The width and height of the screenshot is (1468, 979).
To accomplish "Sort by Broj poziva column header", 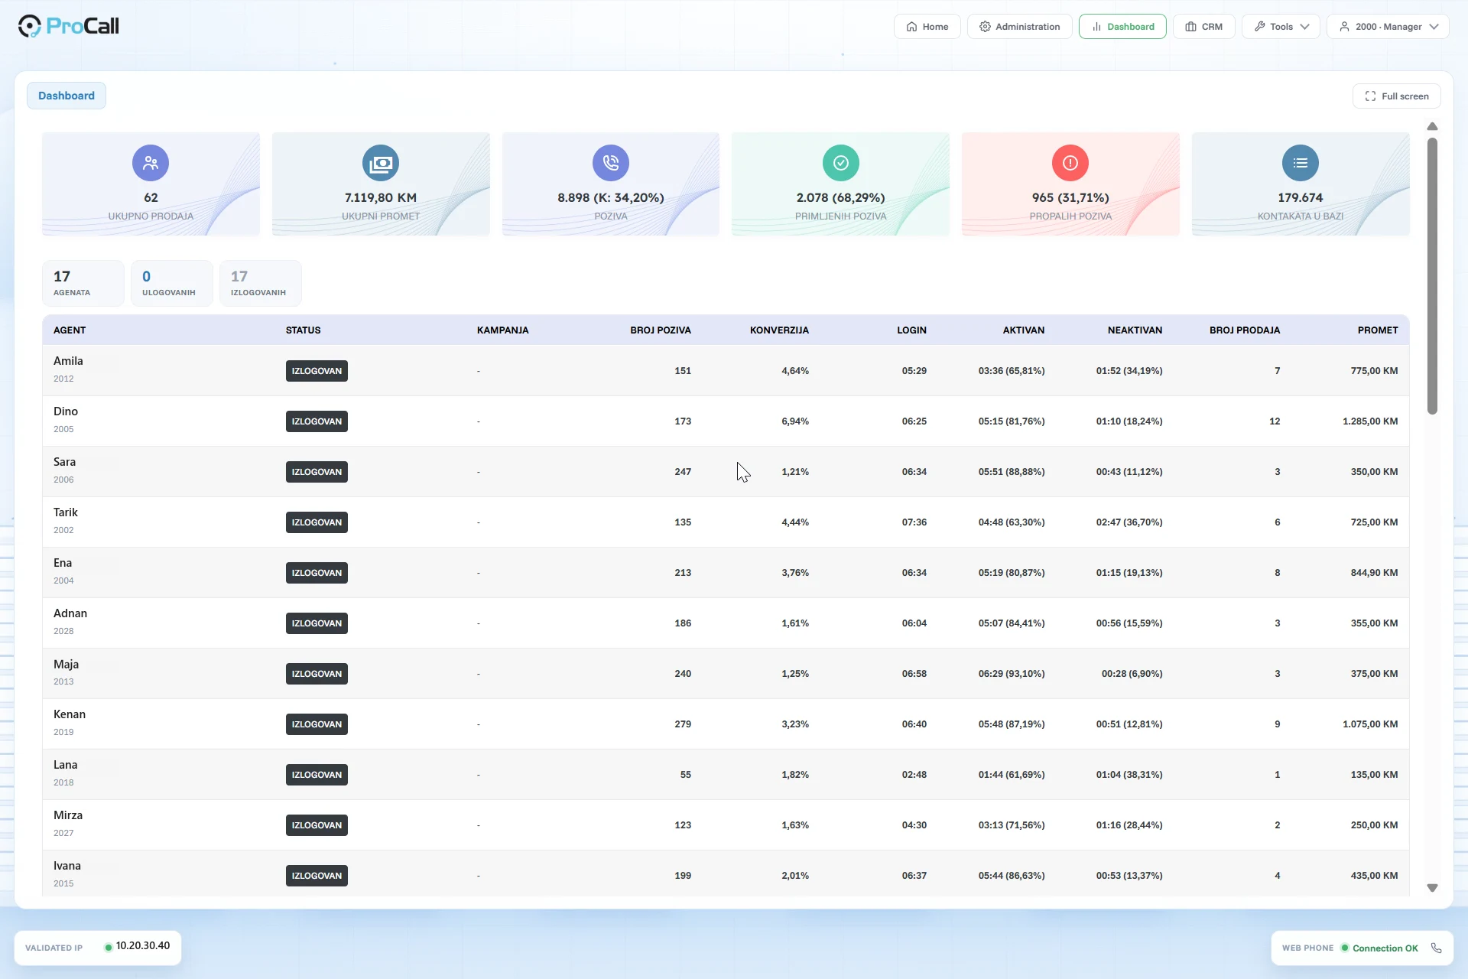I will (661, 330).
